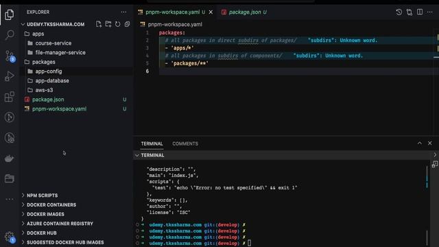The image size is (439, 247).
Task: Click the split terminal icon at panel right
Action: click(x=435, y=164)
